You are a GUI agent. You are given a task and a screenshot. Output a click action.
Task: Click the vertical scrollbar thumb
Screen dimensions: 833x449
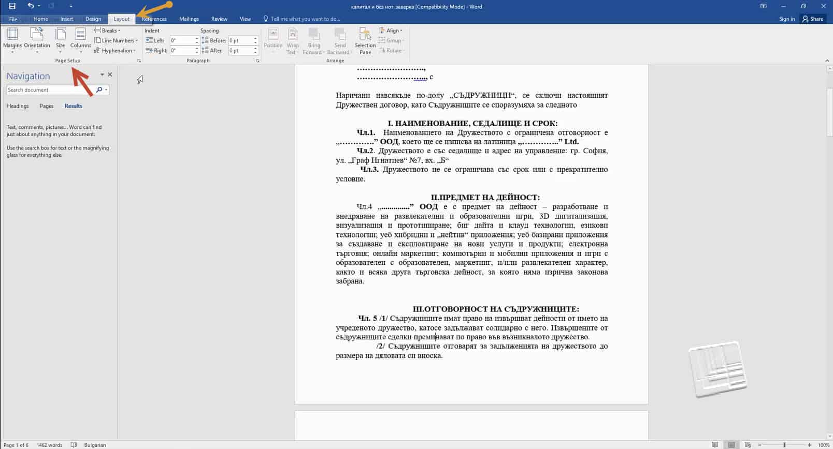pyautogui.click(x=829, y=112)
